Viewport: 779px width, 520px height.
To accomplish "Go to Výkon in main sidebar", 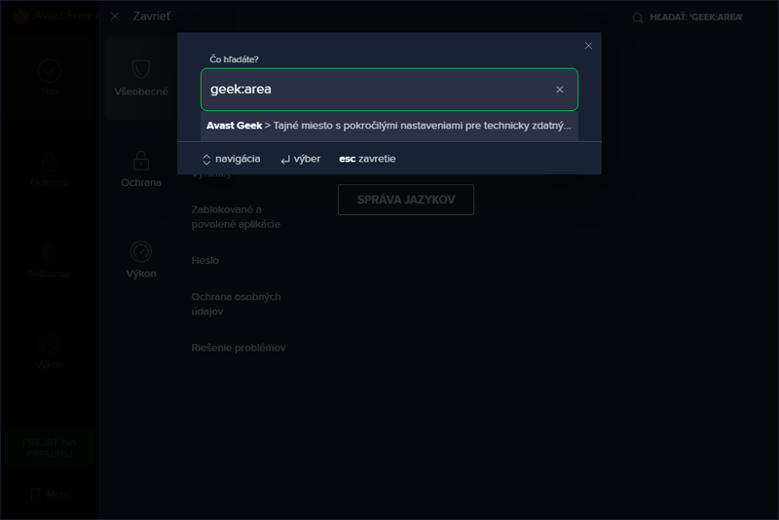I will click(50, 352).
